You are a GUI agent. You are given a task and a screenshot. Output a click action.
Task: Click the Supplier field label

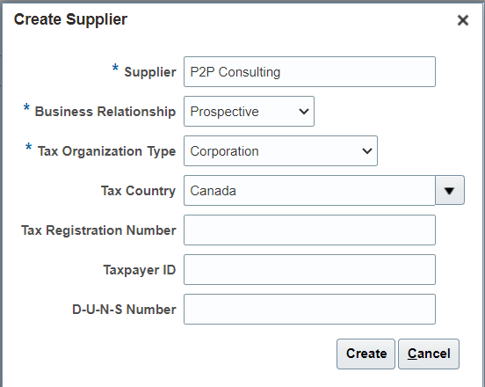tap(150, 72)
